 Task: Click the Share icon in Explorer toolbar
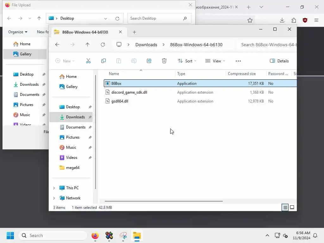(149, 61)
